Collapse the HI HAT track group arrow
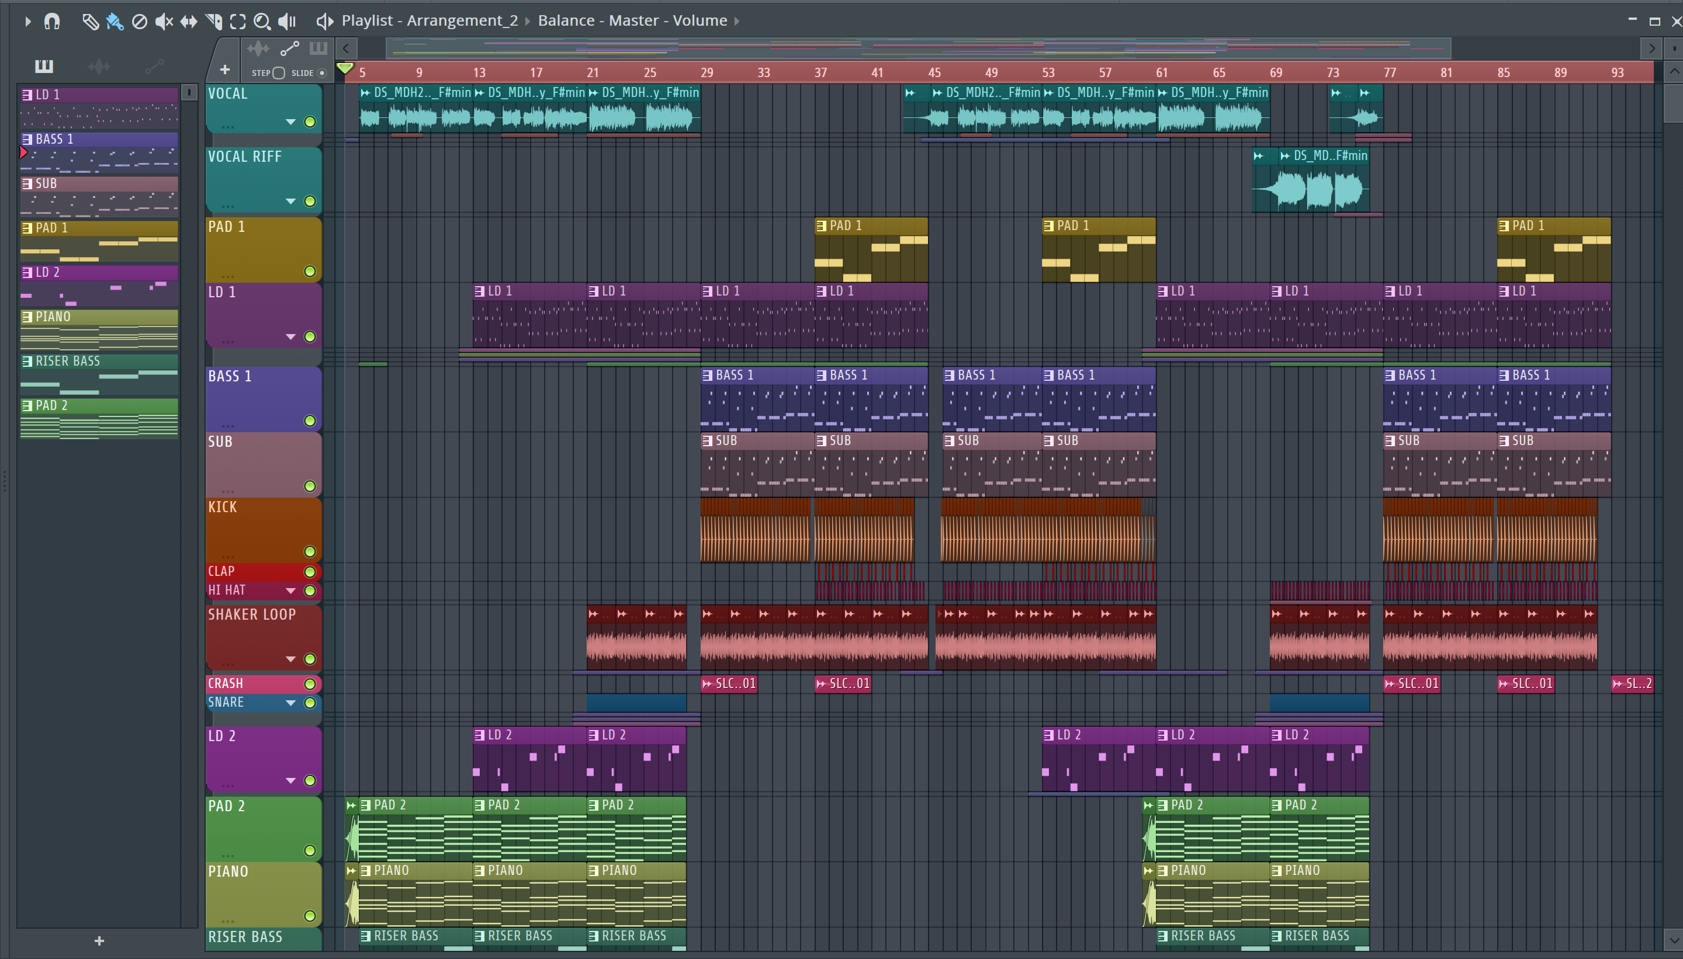1683x959 pixels. coord(290,591)
